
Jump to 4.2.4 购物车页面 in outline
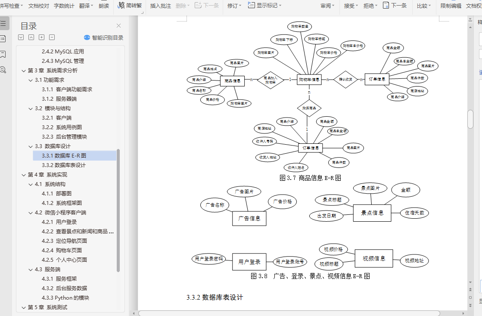click(x=62, y=250)
